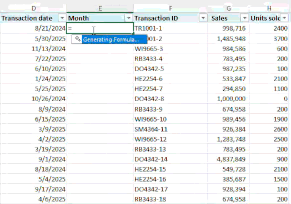Select date cell 7/22/2025
The image size is (291, 204).
(33, 59)
